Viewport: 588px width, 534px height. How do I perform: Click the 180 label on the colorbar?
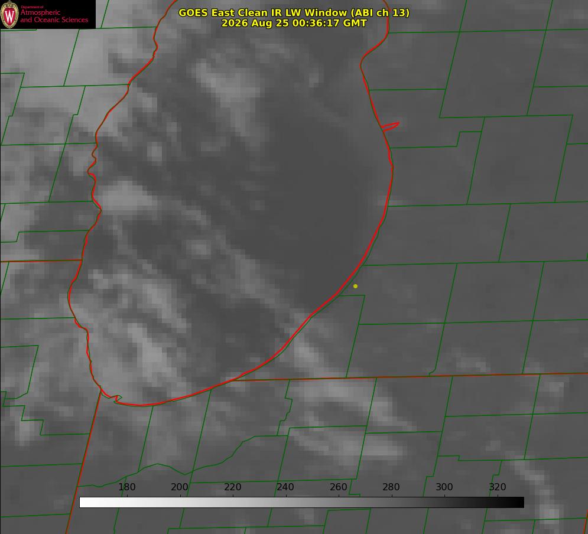tap(126, 487)
